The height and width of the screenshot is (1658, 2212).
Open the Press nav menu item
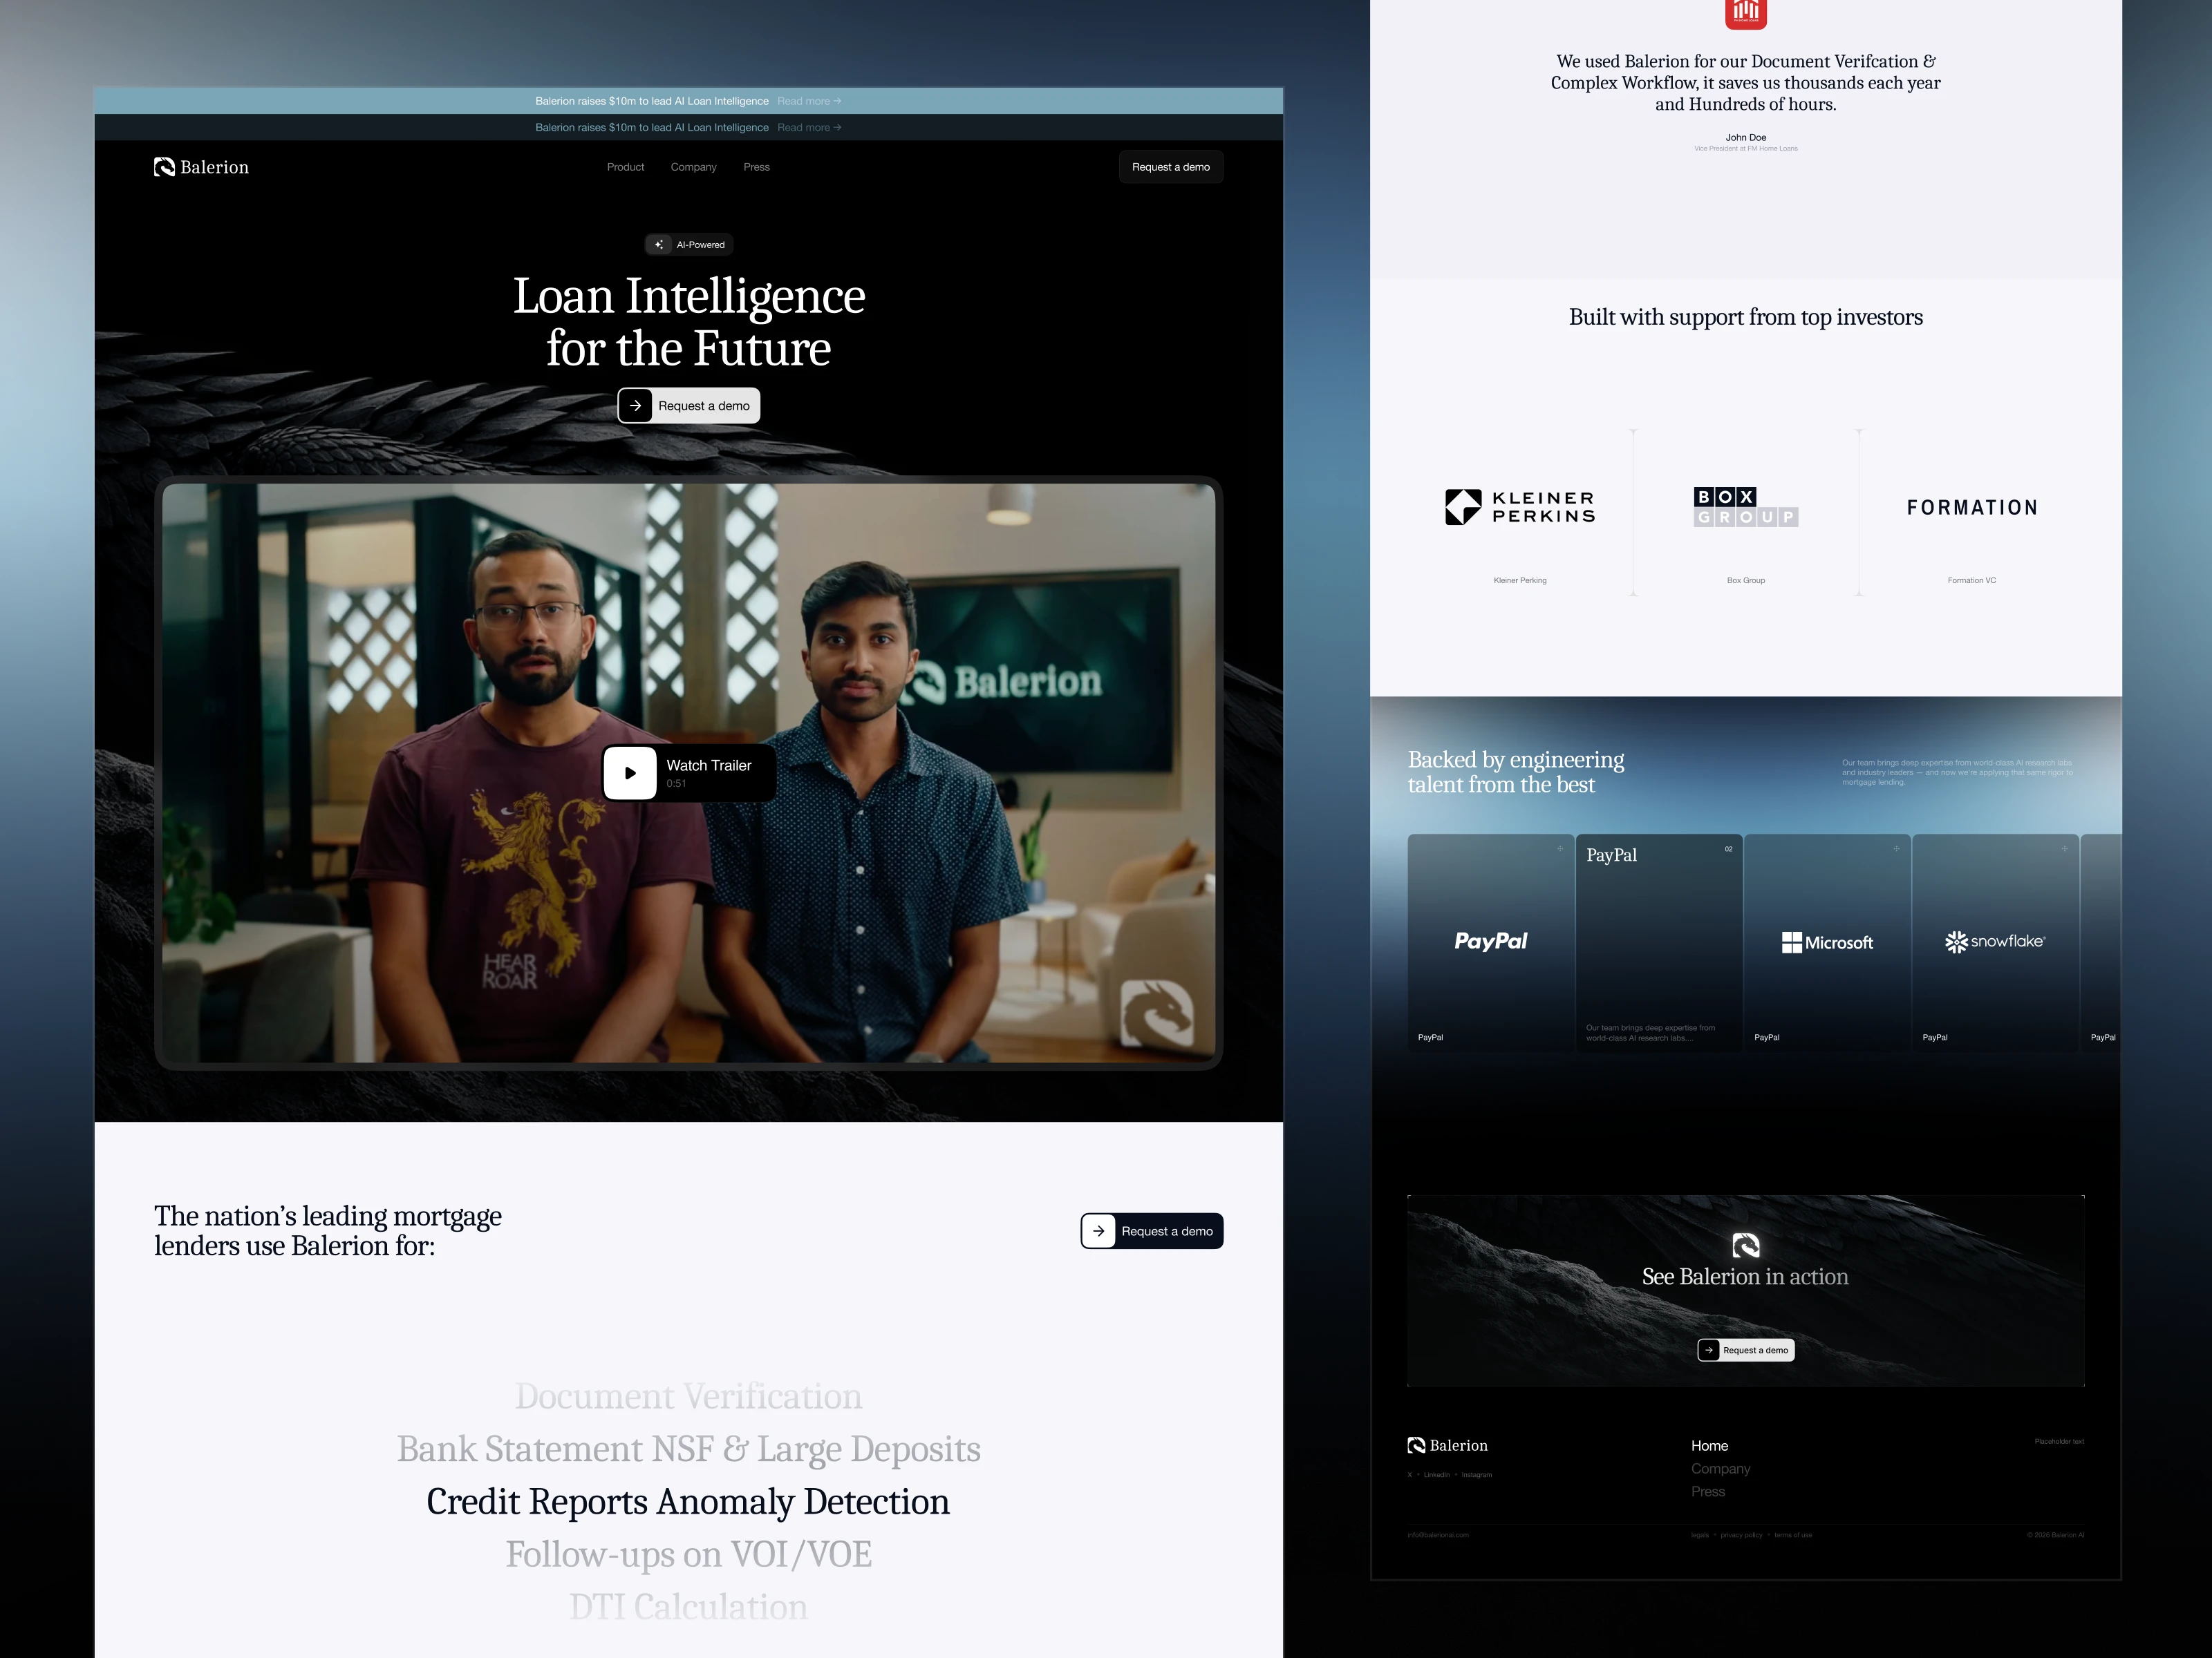[756, 167]
